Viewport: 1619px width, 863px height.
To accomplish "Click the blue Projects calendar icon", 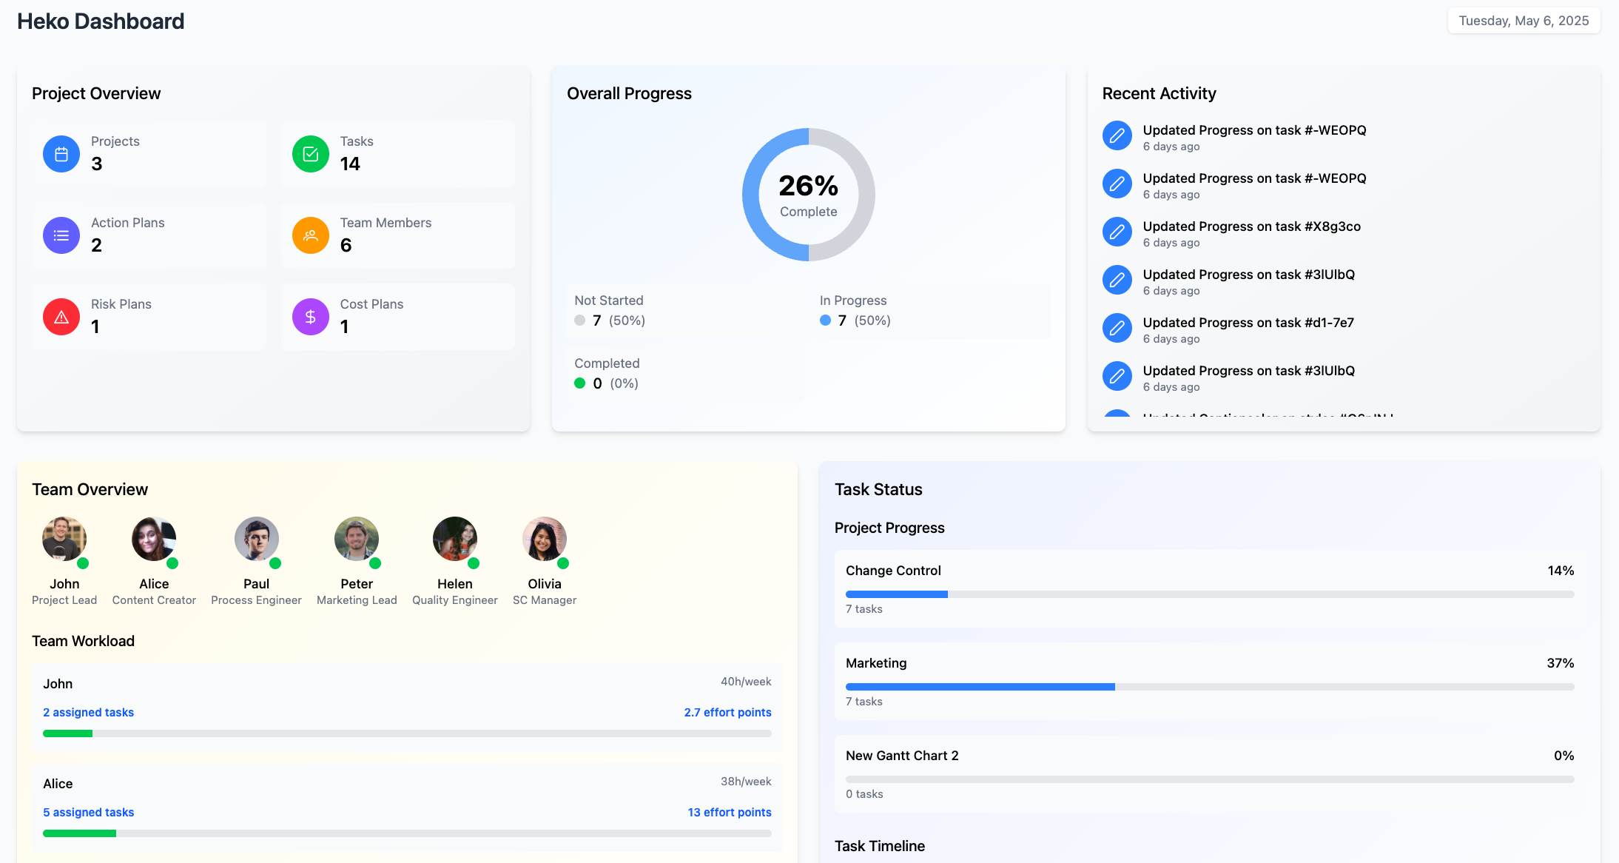I will point(61,154).
